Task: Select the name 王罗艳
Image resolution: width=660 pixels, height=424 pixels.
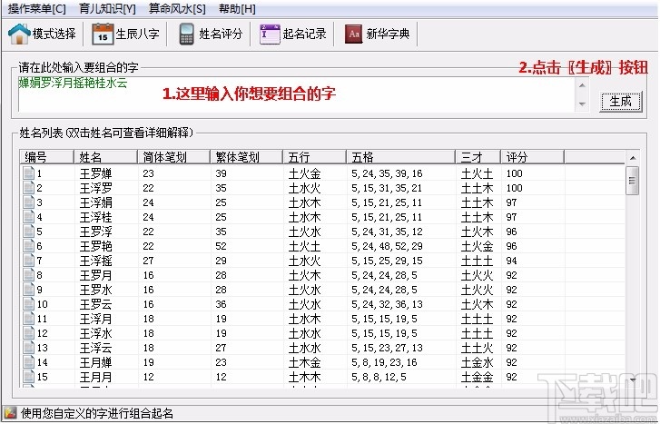Action: click(96, 246)
